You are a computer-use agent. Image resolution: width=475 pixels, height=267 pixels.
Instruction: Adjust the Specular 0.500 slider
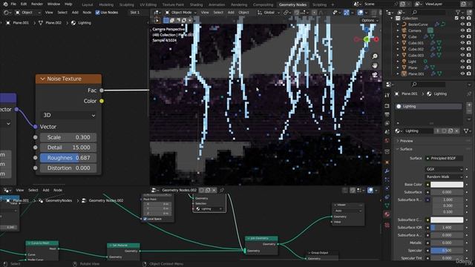(x=447, y=251)
